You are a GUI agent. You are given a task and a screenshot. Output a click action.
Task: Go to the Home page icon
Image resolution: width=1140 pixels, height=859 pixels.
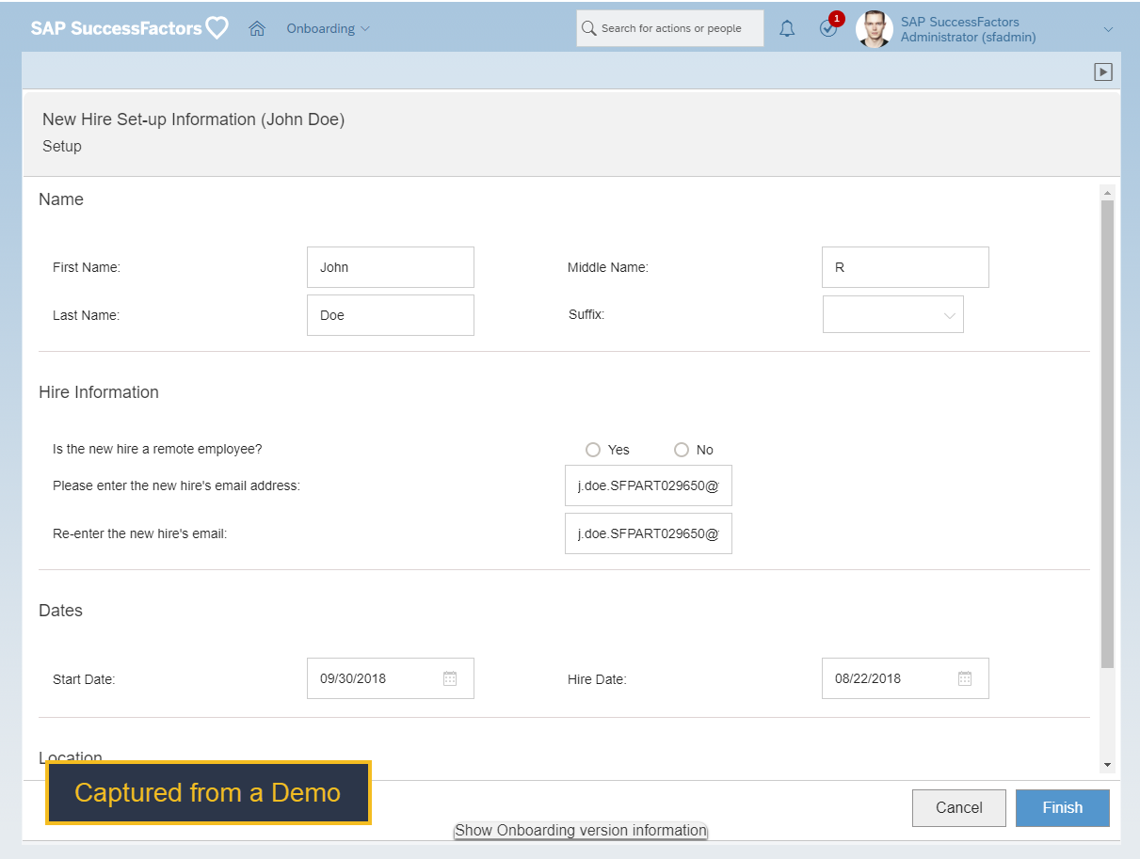[x=257, y=28]
